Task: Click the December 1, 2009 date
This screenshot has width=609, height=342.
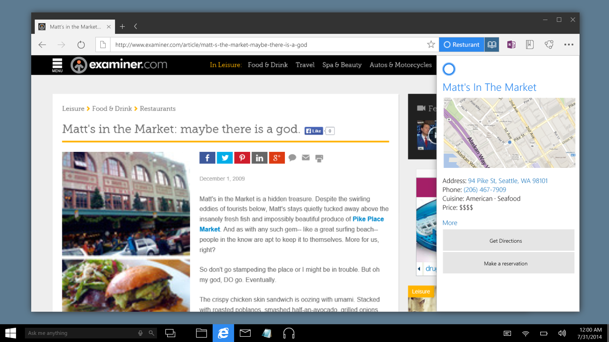Action: click(x=222, y=179)
